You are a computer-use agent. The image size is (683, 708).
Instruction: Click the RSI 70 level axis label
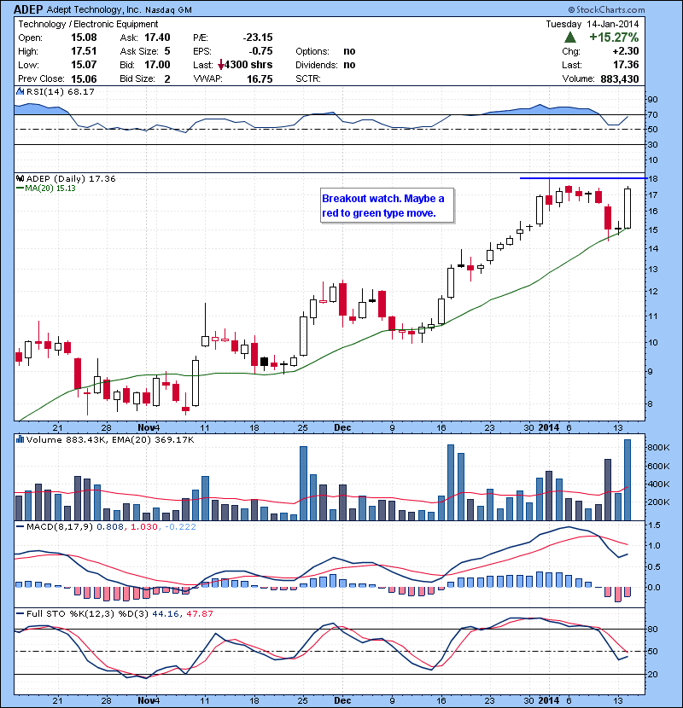652,114
